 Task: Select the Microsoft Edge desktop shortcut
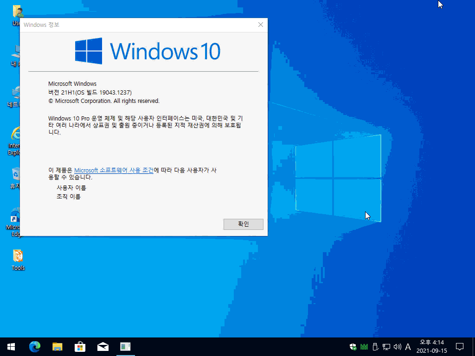click(13, 222)
